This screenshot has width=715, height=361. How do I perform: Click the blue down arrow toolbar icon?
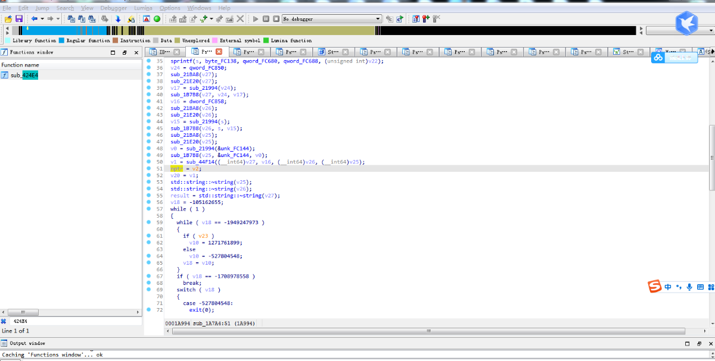point(118,19)
